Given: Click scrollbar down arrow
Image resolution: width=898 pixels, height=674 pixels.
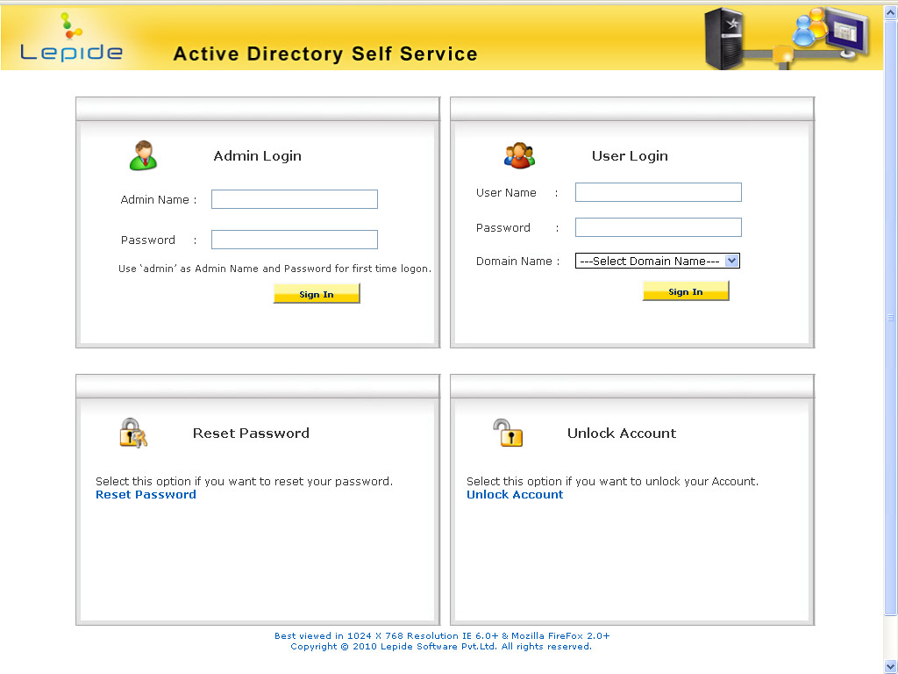Looking at the screenshot, I should coord(891,665).
